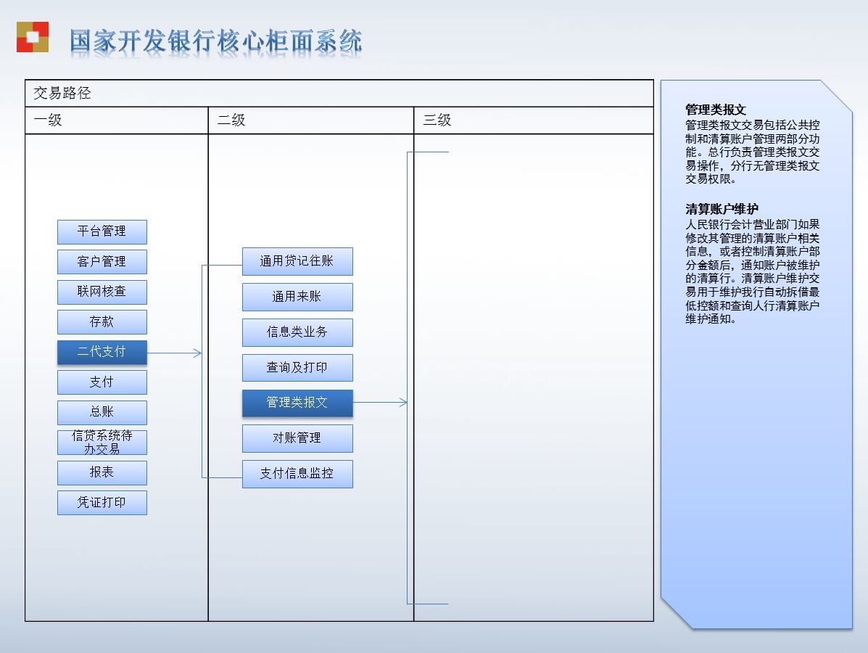Select highlighted 管理类报文 box

(x=297, y=403)
